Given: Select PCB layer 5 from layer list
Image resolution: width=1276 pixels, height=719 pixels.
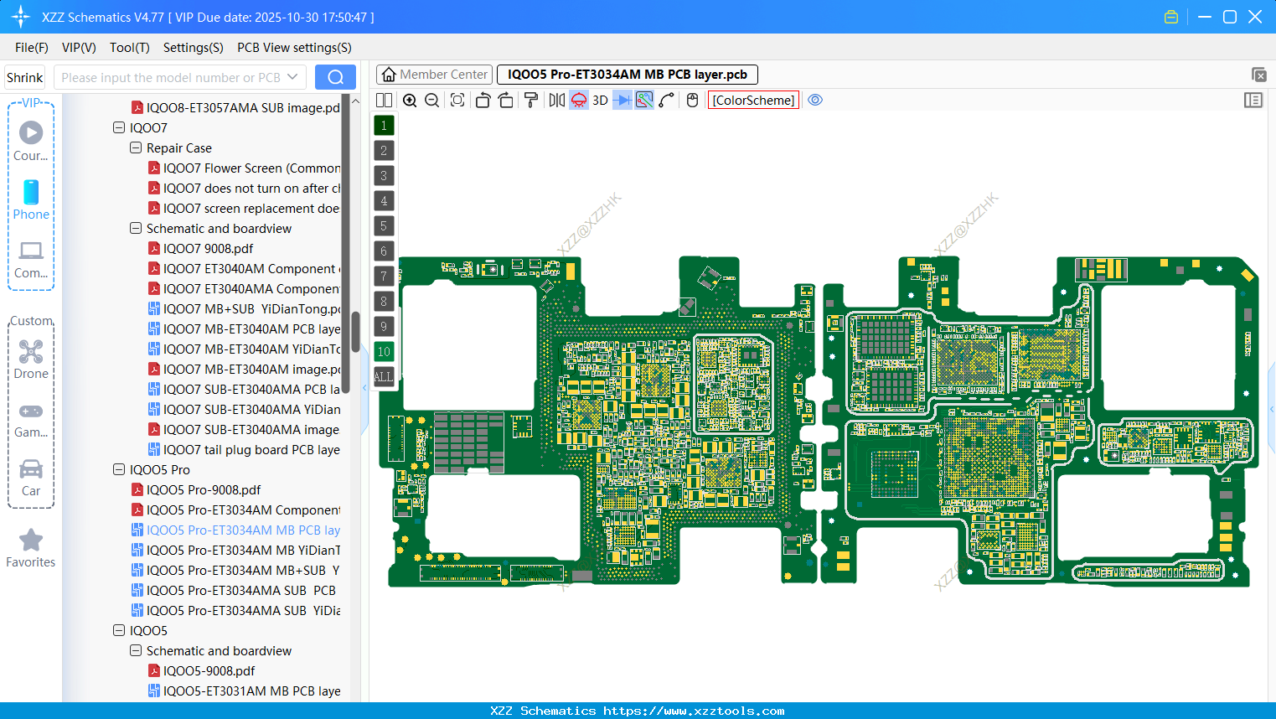Looking at the screenshot, I should coord(384,226).
